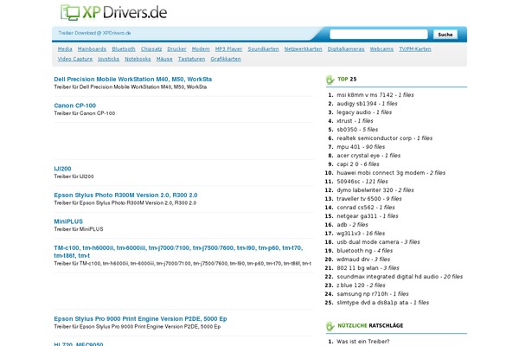Open the Notebooks category
Screen dimensions: 519x346
click(138, 59)
